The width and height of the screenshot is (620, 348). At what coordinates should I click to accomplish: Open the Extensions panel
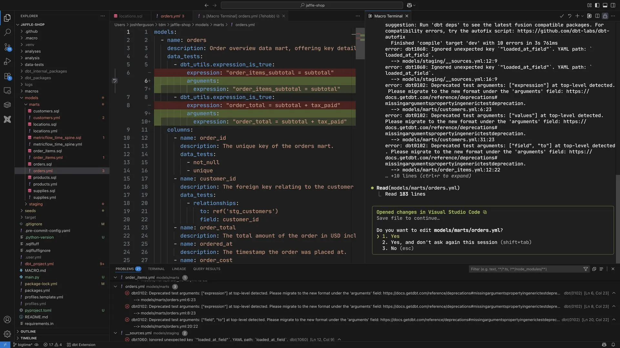(x=7, y=76)
